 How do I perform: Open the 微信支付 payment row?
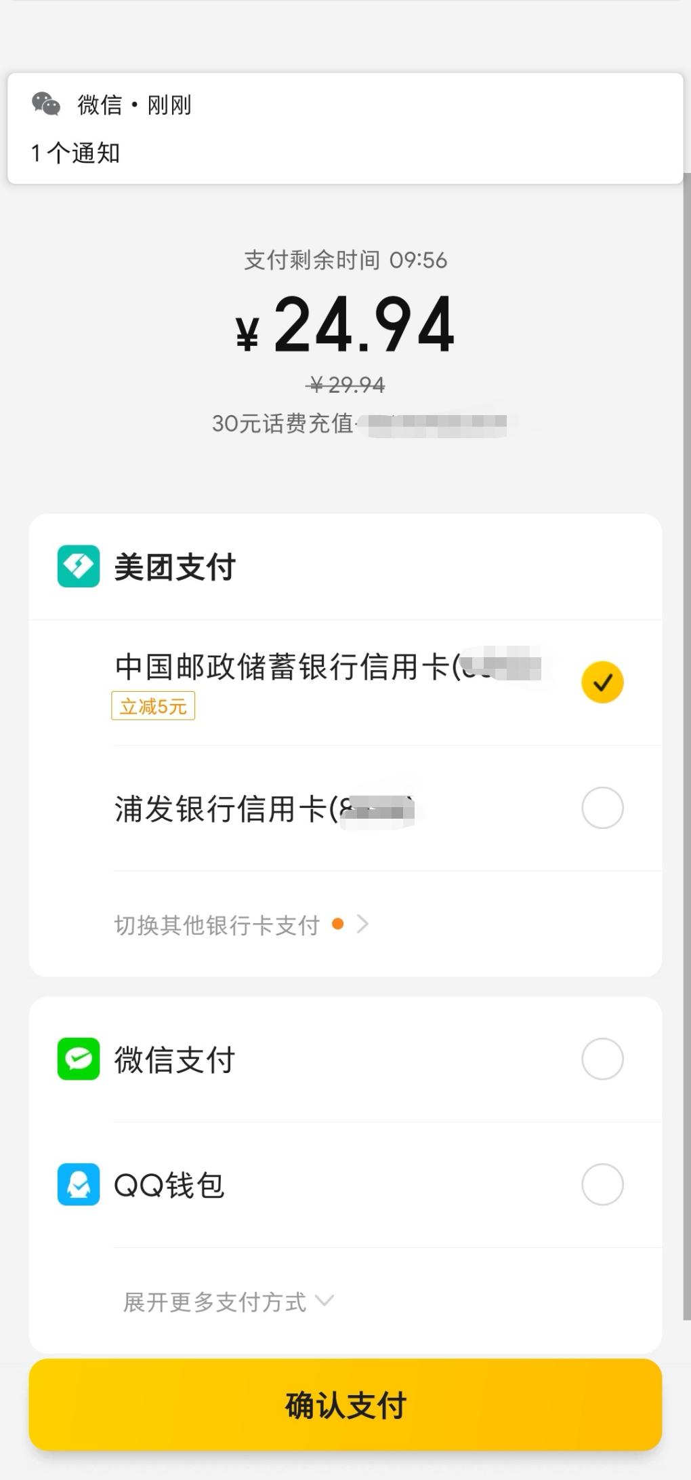coord(339,1059)
